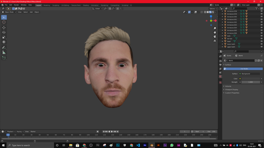Toggle snapping magnet
The height and width of the screenshot is (148, 264).
(x=110, y=9)
